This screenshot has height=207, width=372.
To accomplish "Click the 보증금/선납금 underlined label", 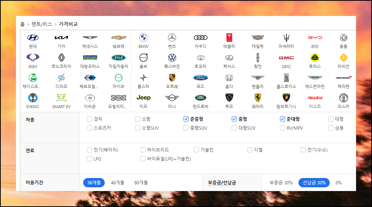I will tap(222, 182).
